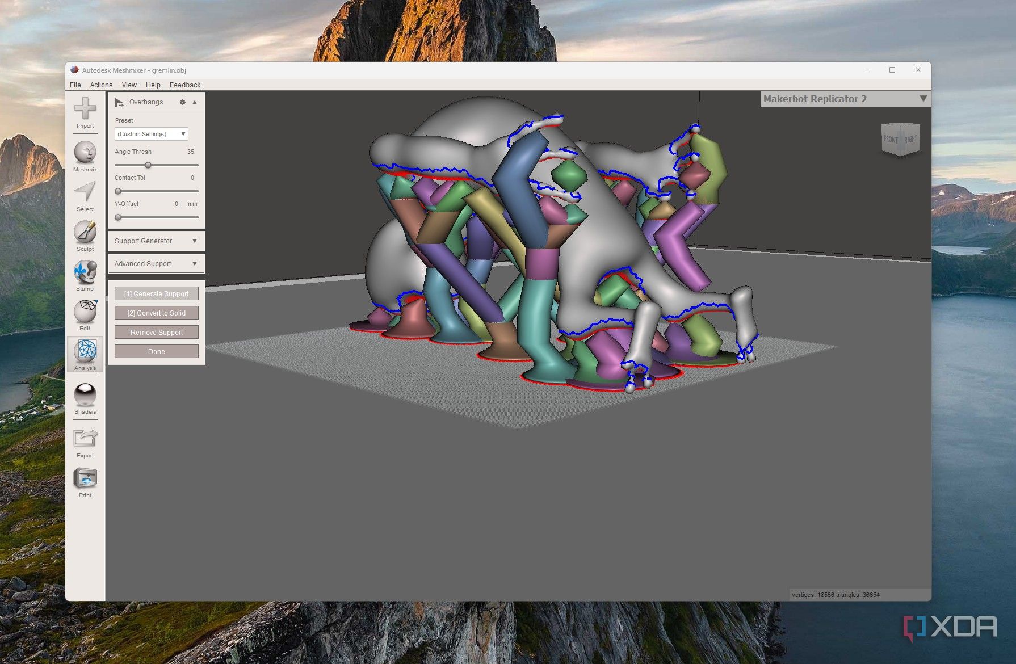Collapse the Overhangs panel arrow
Screen dimensions: 1016x664
[x=195, y=102]
